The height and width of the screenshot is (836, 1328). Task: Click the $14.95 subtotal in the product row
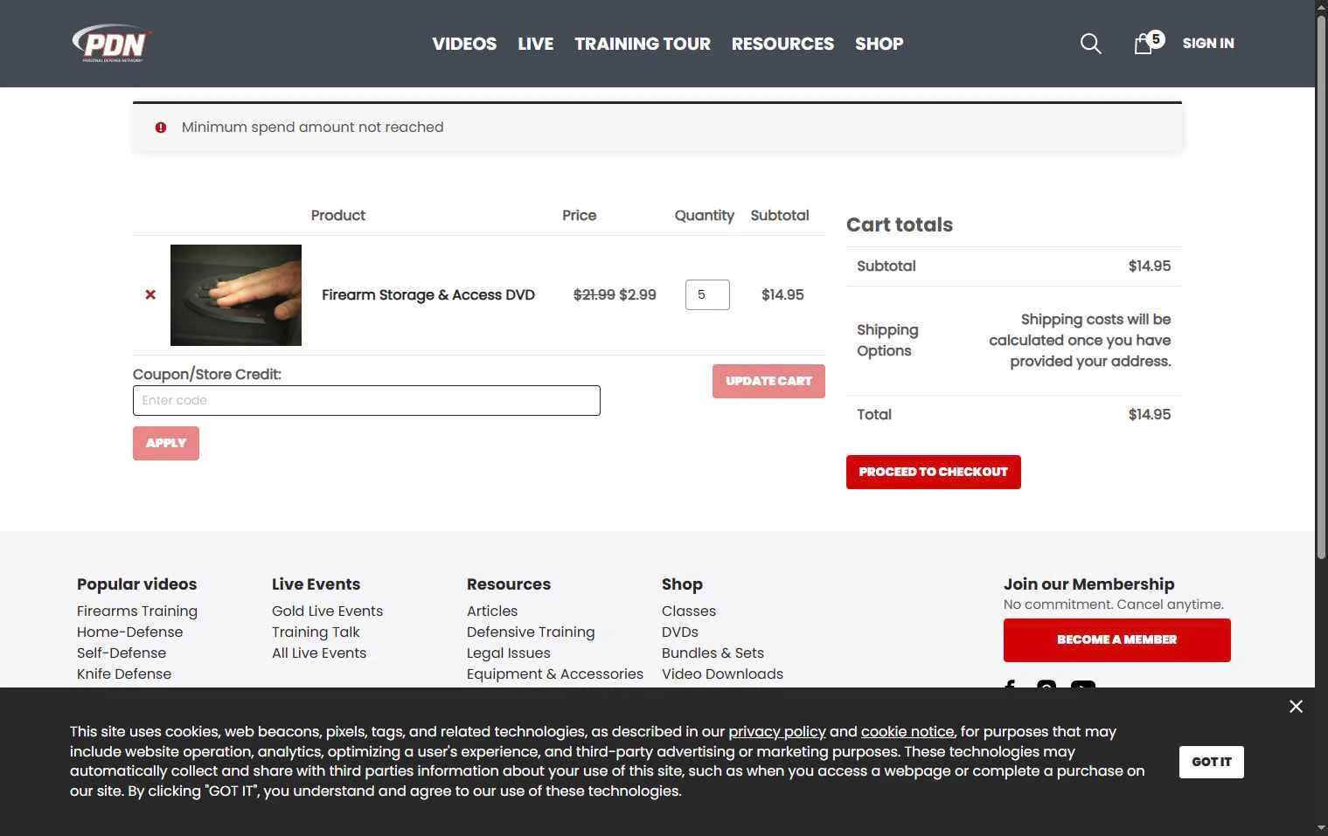[x=782, y=295]
